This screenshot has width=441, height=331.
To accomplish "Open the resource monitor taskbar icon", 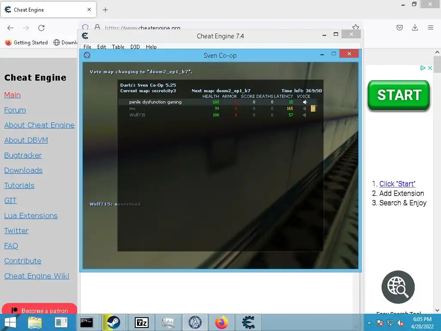I will 168,322.
